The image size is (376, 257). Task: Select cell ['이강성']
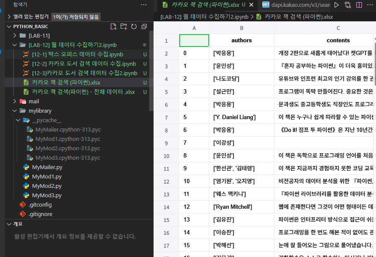point(242,143)
